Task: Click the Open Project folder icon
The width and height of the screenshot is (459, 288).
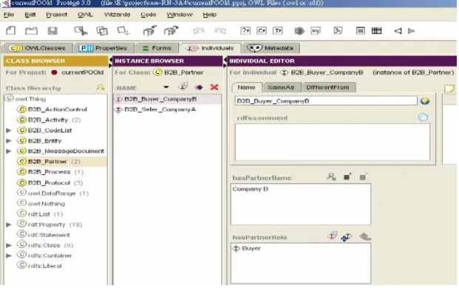Action: click(x=31, y=31)
